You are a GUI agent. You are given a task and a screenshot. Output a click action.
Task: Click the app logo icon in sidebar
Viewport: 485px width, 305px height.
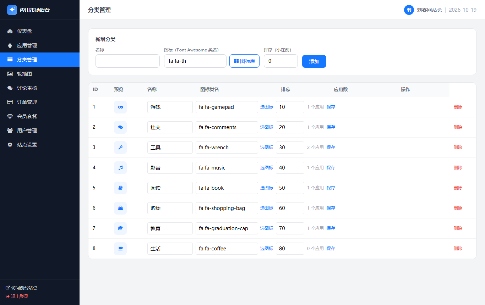[12, 10]
